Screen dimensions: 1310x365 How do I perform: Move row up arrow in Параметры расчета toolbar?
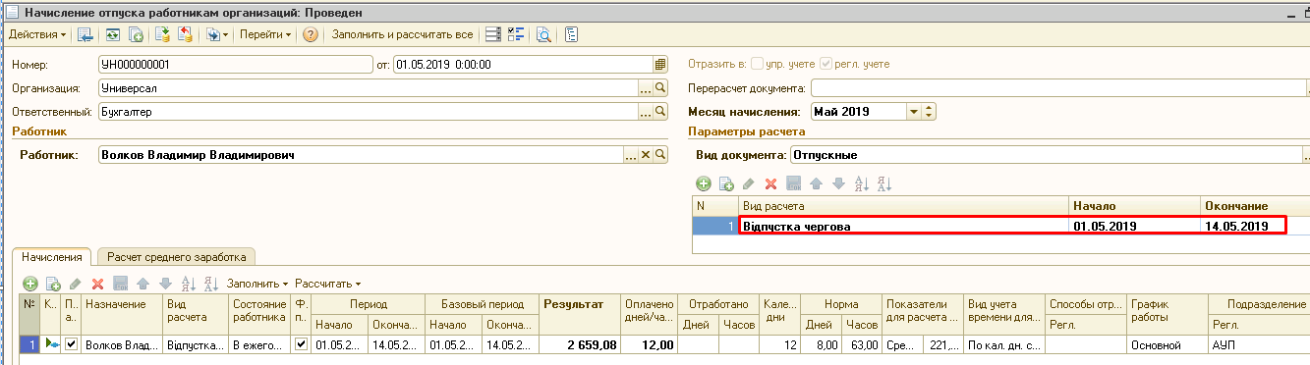[x=816, y=183]
